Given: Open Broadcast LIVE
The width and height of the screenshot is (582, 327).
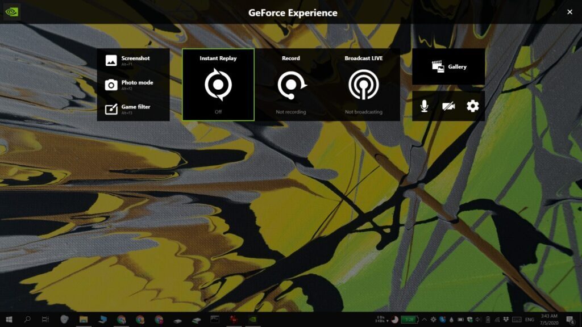Looking at the screenshot, I should click(363, 85).
